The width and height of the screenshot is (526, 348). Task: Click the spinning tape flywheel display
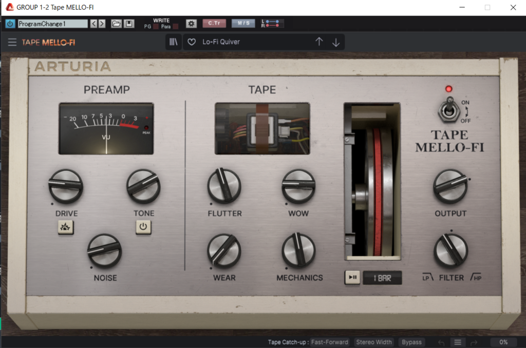pos(372,181)
